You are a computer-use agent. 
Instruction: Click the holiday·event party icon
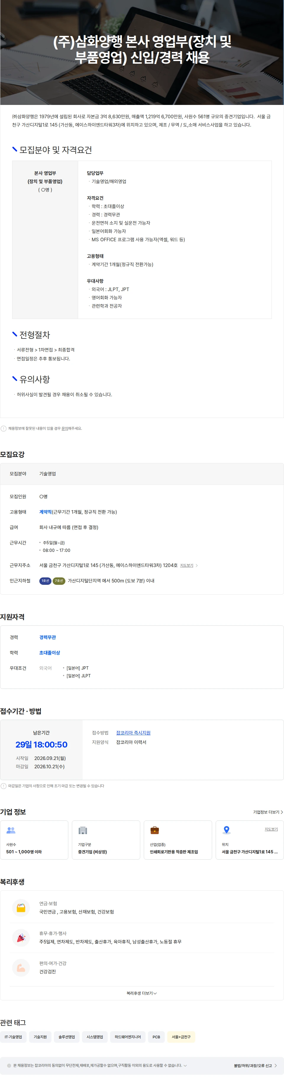21,938
